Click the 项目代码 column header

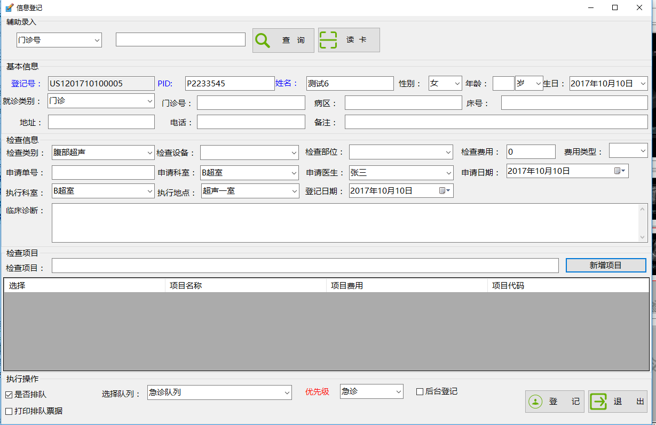[568, 286]
